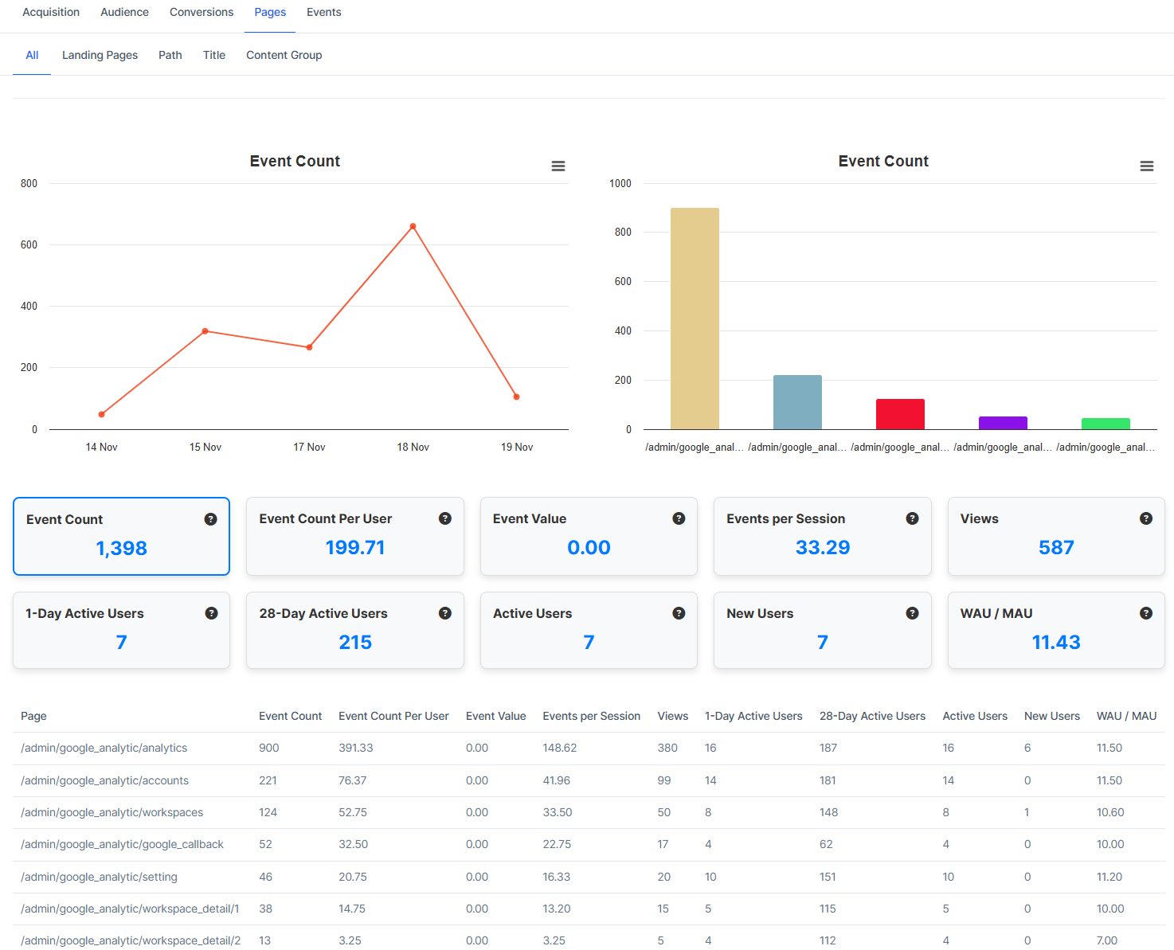Click the Event Count help icon

click(x=211, y=518)
